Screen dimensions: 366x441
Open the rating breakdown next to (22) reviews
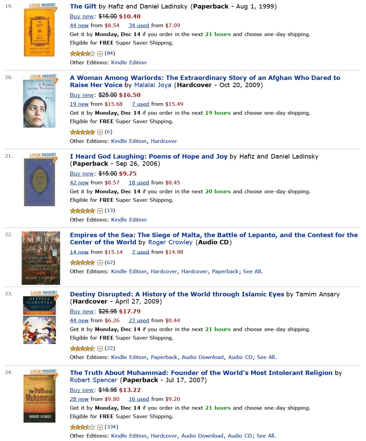point(100,348)
